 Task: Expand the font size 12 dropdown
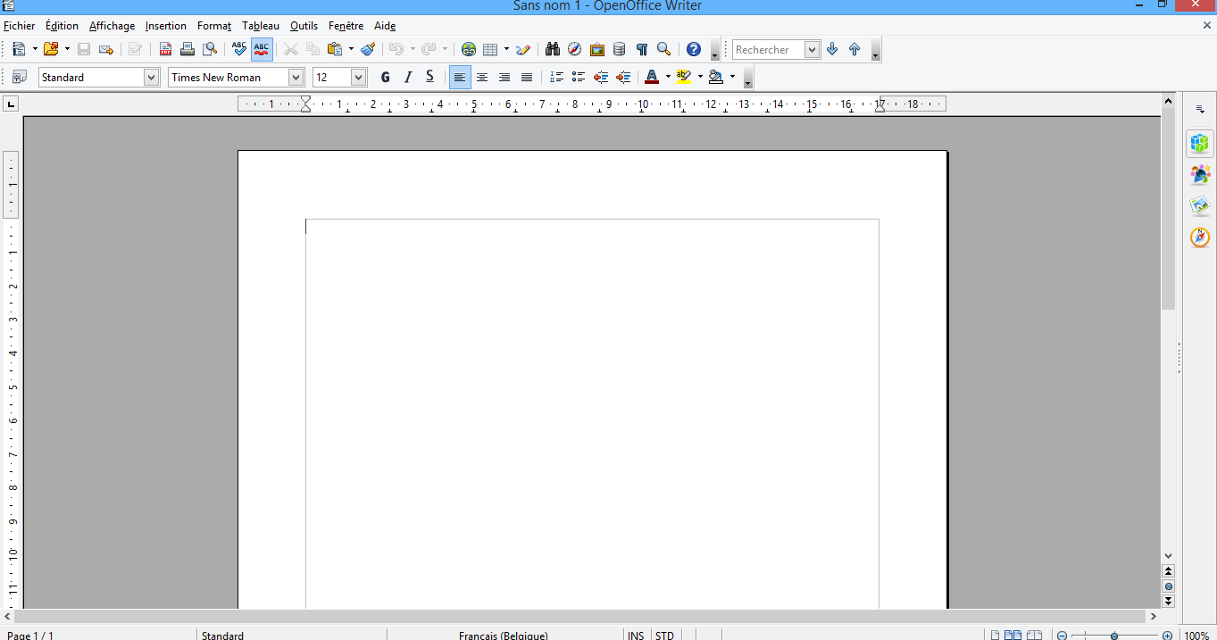pyautogui.click(x=358, y=77)
